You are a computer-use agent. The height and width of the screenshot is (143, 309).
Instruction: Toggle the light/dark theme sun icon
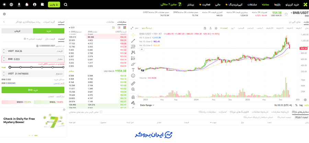4,4
